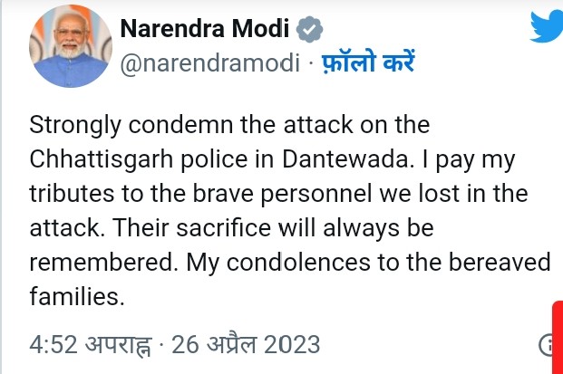Click the word "families" ending the tweet

(65, 295)
